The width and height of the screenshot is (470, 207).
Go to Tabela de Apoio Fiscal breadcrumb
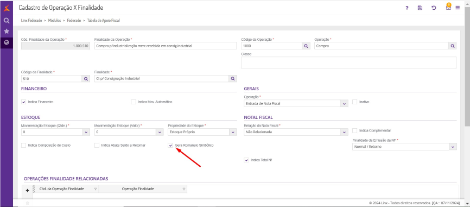coord(104,21)
